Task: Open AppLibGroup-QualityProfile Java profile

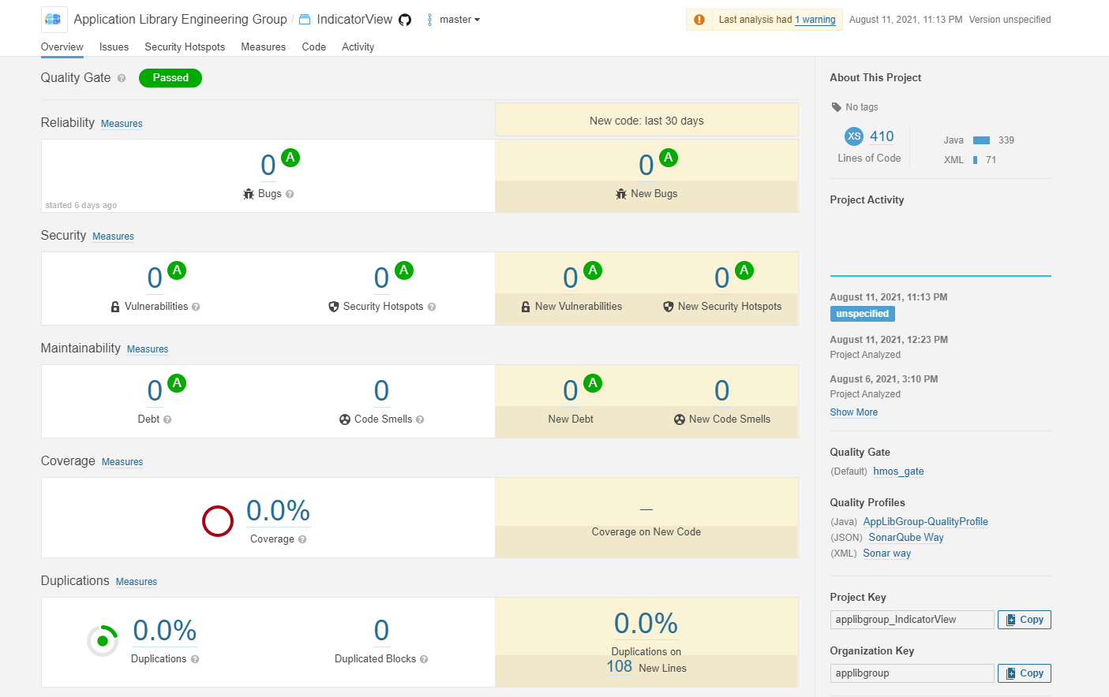Action: pyautogui.click(x=926, y=522)
